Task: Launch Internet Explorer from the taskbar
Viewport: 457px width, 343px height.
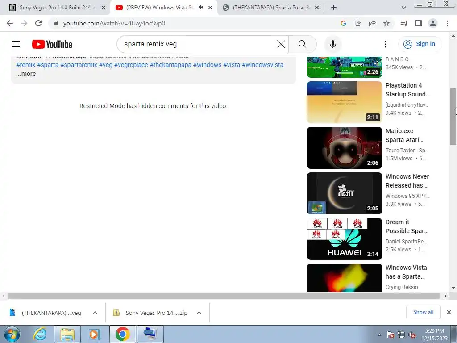Action: tap(40, 334)
